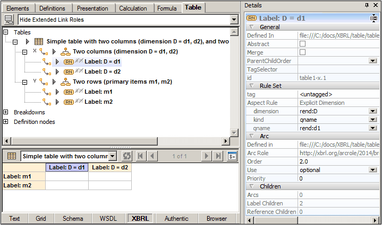Open the Hide Extended Link Roles dropdown
382x225 pixels.
tap(234, 20)
